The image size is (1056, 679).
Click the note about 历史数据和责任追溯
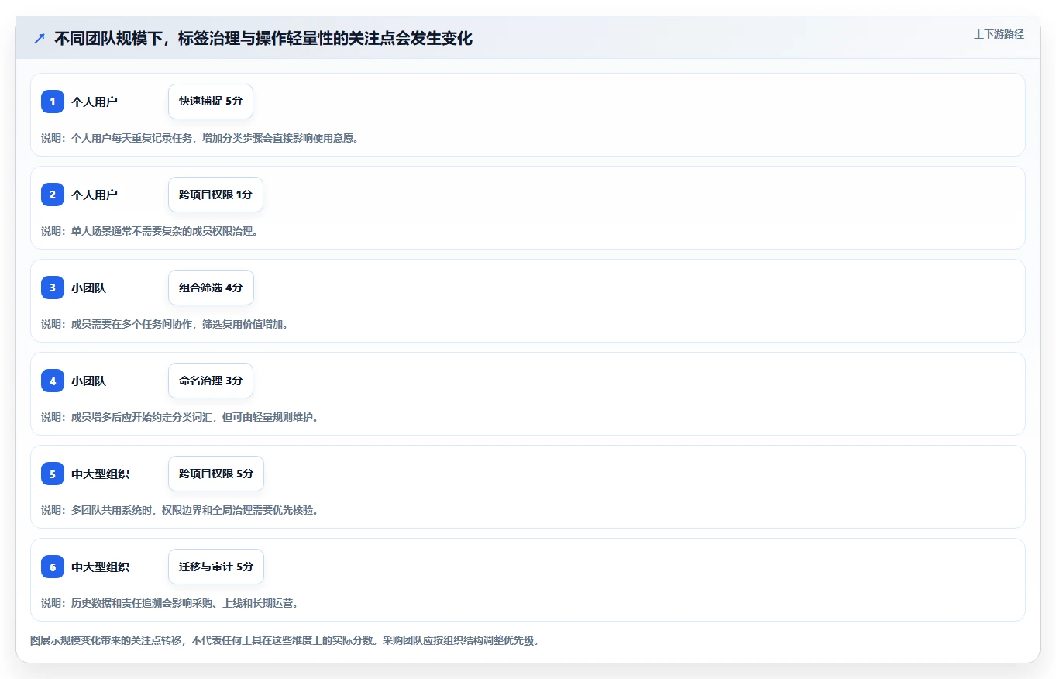(x=170, y=603)
